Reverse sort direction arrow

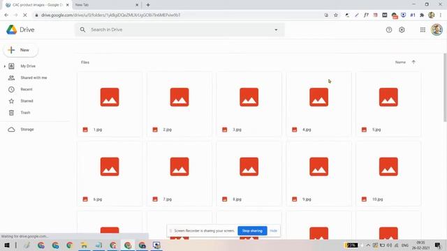[413, 62]
